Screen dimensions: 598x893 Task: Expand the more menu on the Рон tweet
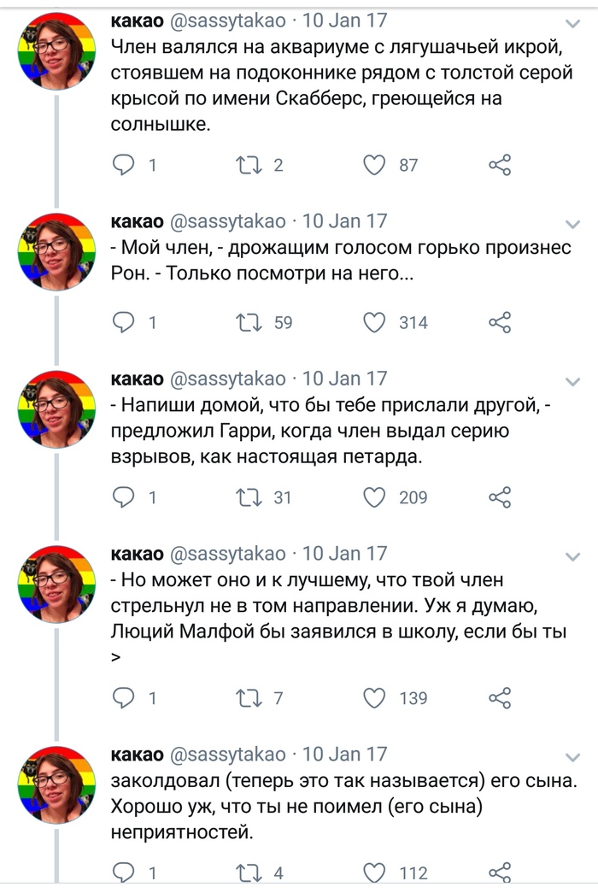571,224
